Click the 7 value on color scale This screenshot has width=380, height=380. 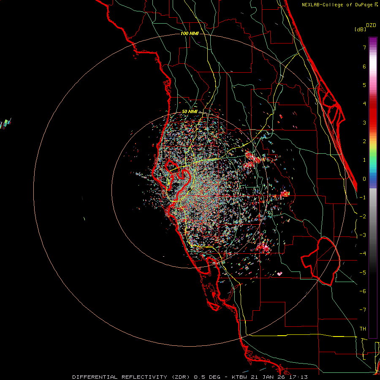pyautogui.click(x=364, y=47)
